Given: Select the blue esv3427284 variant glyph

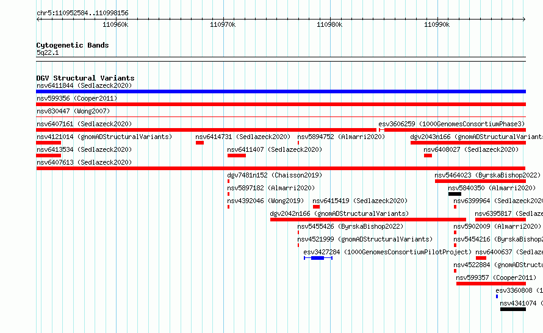Looking at the screenshot, I should click(318, 258).
